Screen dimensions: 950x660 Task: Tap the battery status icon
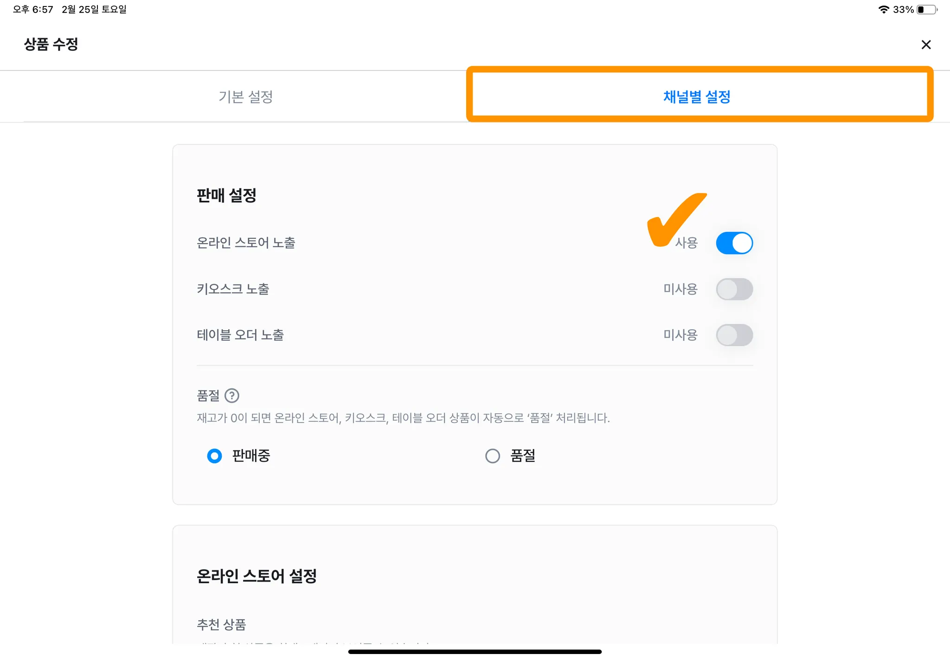click(x=927, y=9)
